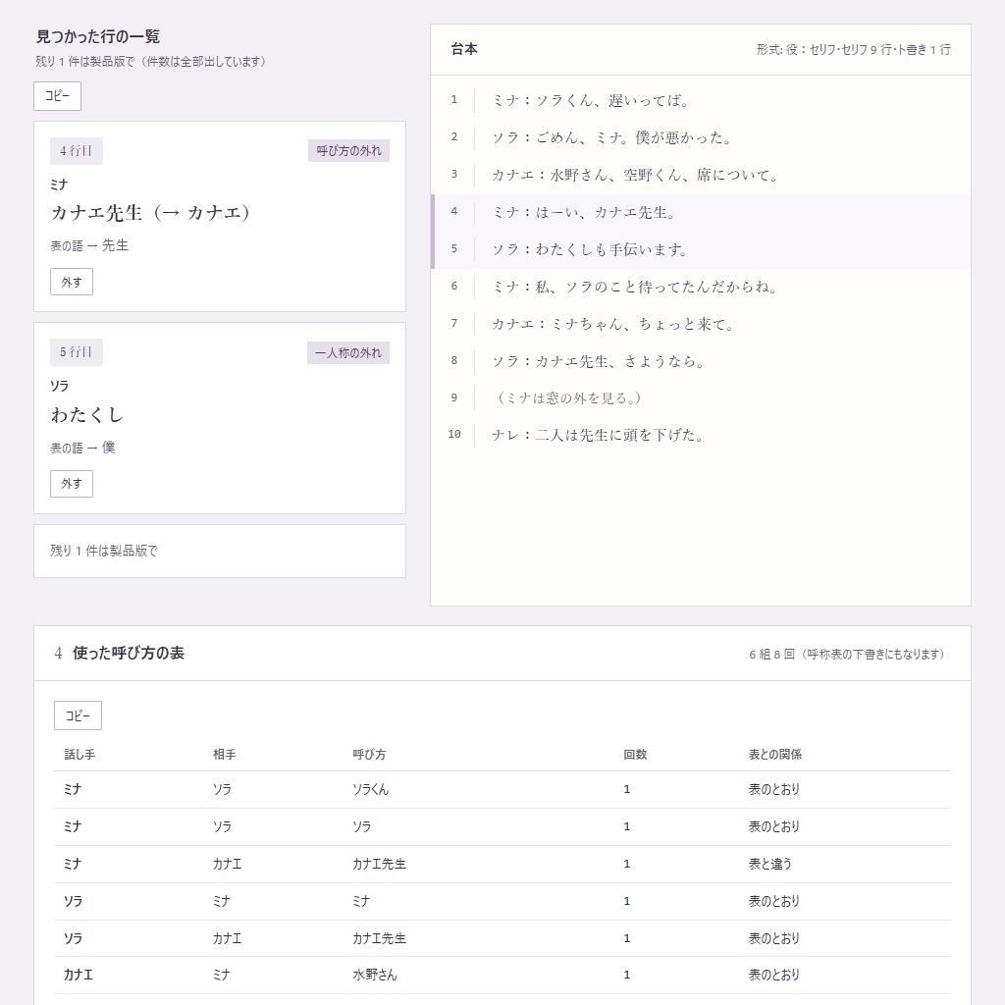The height and width of the screenshot is (1005, 1005).
Task: Click 表の語 — 先生 text
Action: [89, 245]
